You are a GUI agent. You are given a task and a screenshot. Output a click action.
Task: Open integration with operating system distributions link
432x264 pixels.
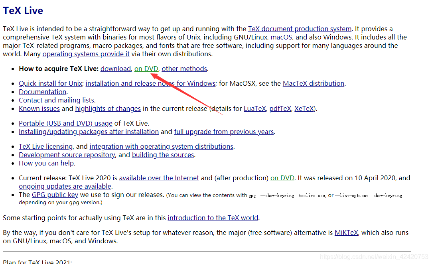pyautogui.click(x=162, y=147)
